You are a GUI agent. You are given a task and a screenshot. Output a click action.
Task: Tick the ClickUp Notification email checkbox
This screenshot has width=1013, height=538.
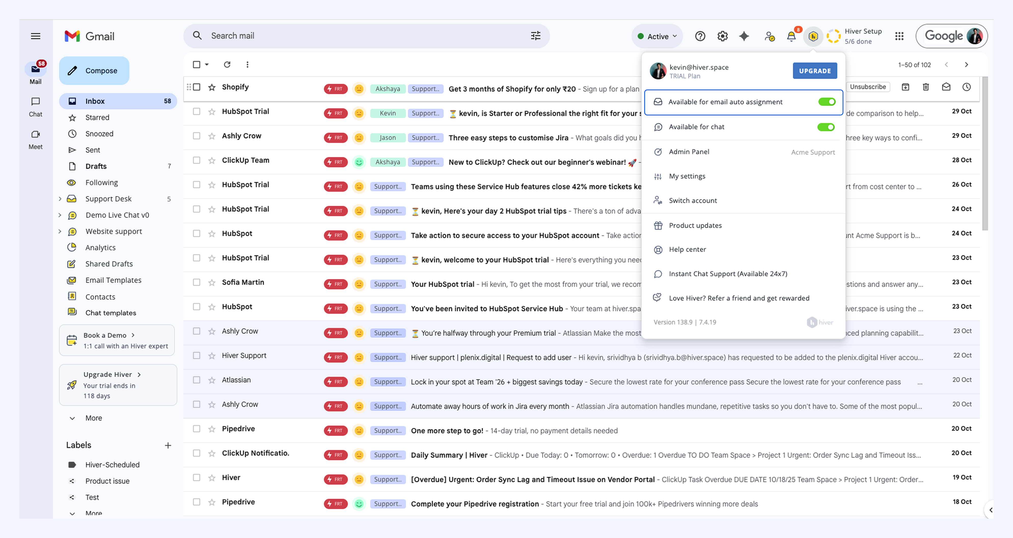197,453
